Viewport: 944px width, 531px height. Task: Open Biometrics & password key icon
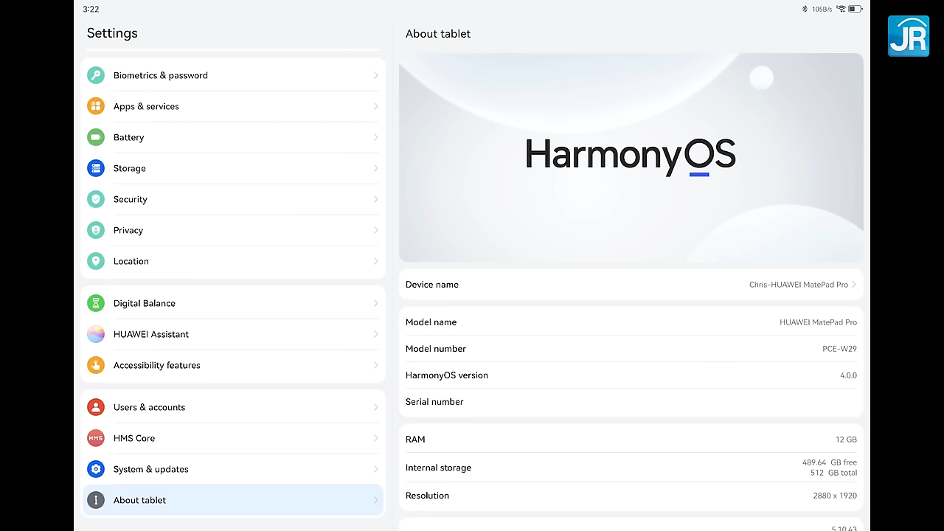96,75
